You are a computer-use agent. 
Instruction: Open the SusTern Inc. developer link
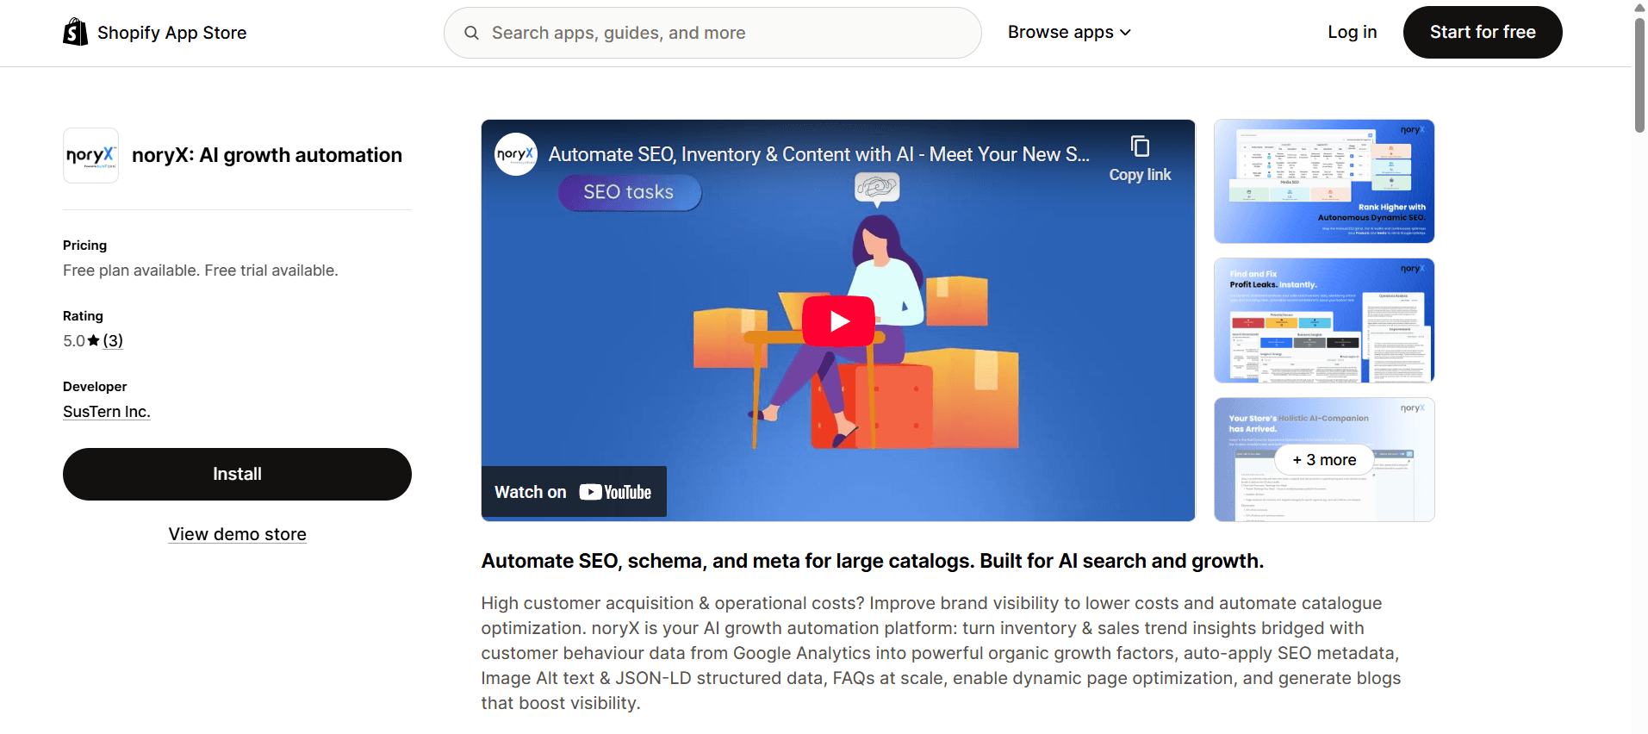(107, 412)
